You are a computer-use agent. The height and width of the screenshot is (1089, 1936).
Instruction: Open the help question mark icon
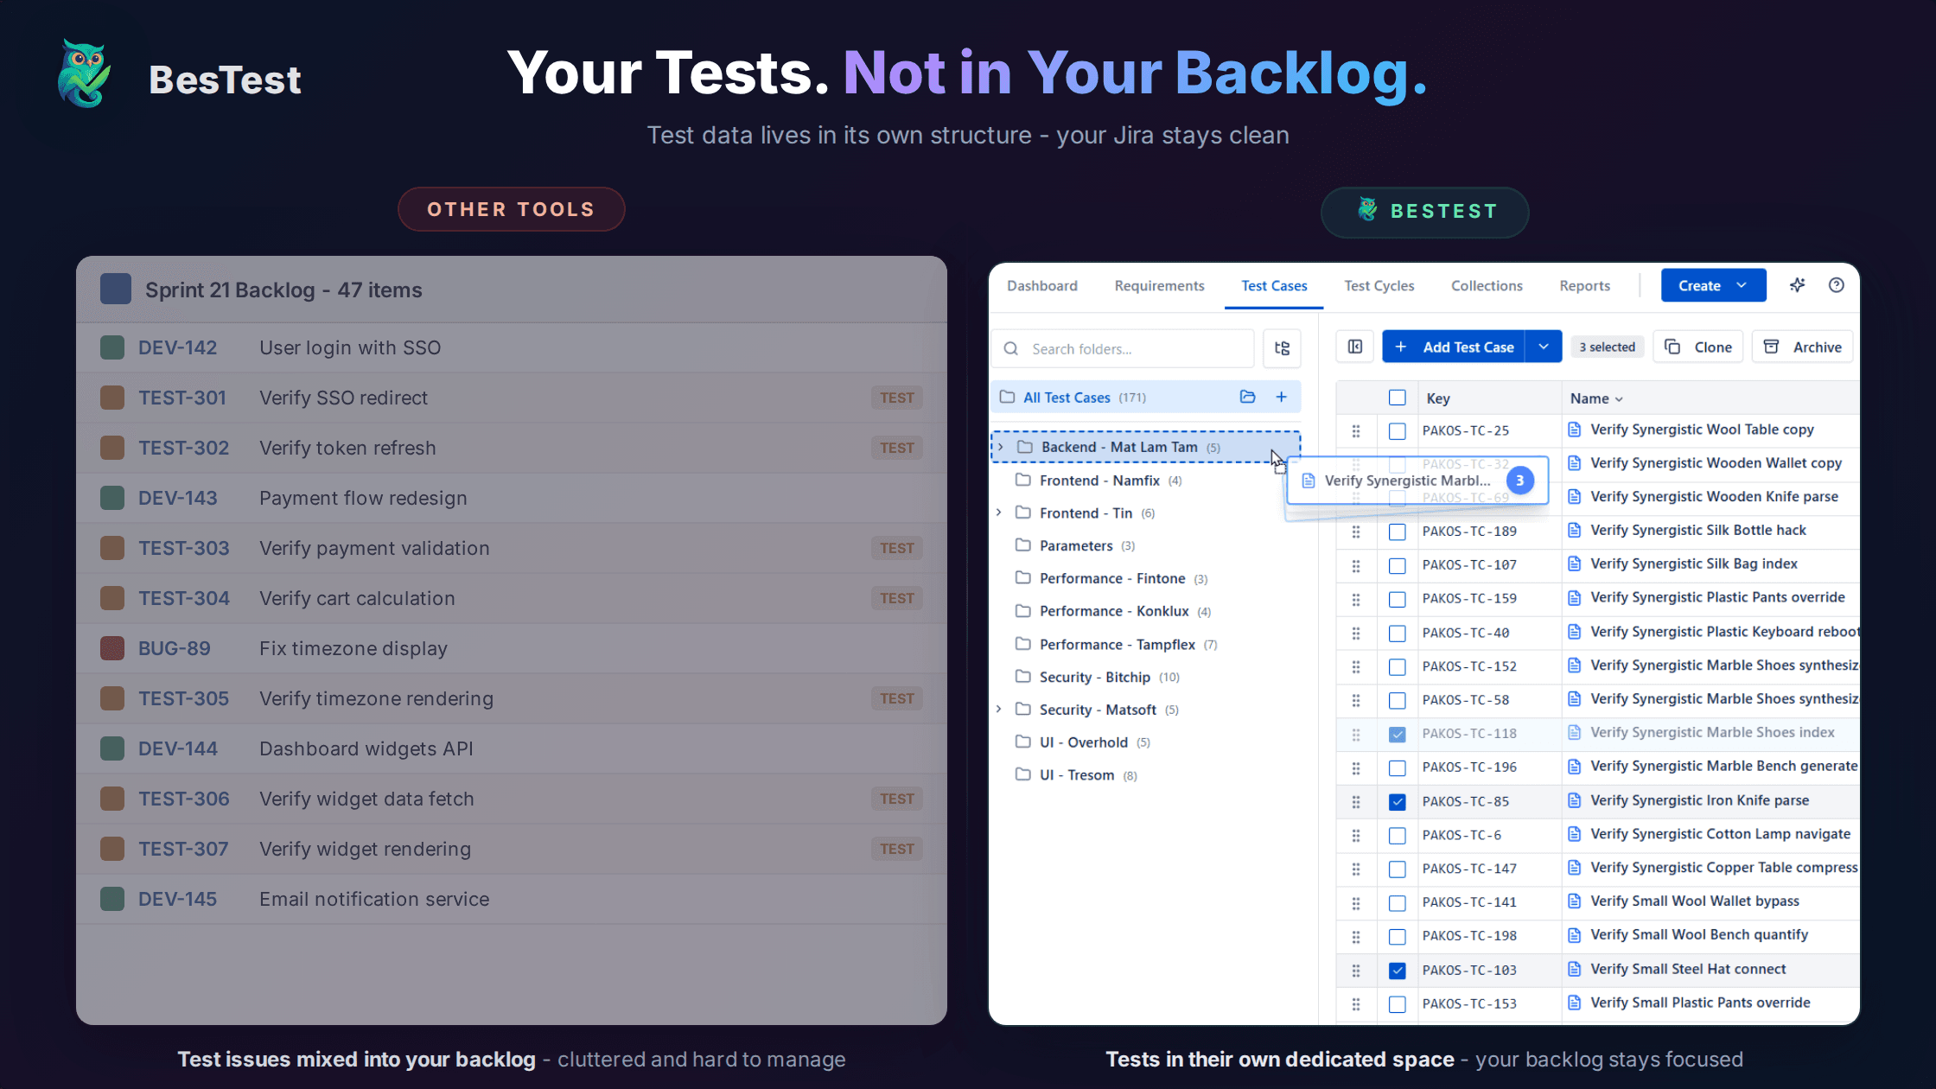(x=1837, y=285)
